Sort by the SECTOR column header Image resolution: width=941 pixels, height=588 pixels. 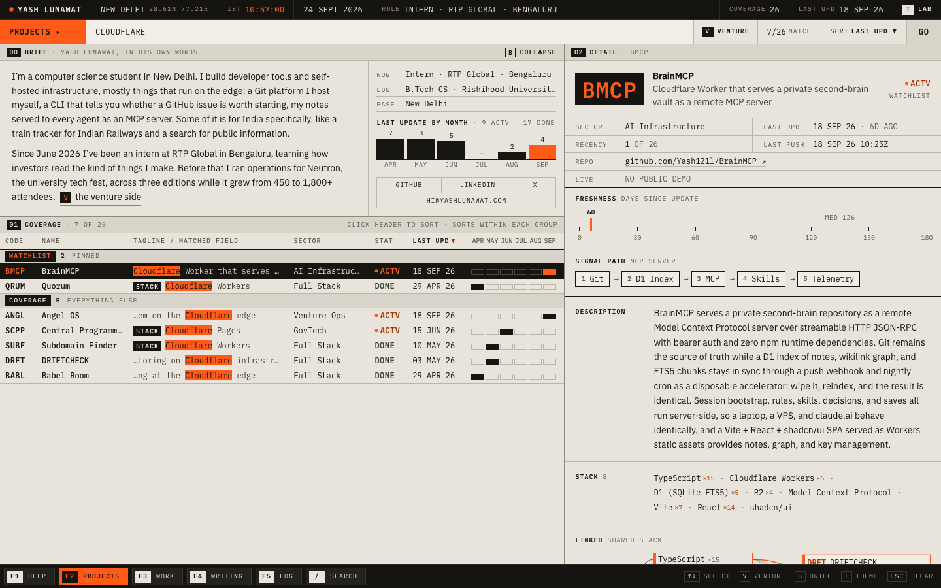click(x=307, y=241)
